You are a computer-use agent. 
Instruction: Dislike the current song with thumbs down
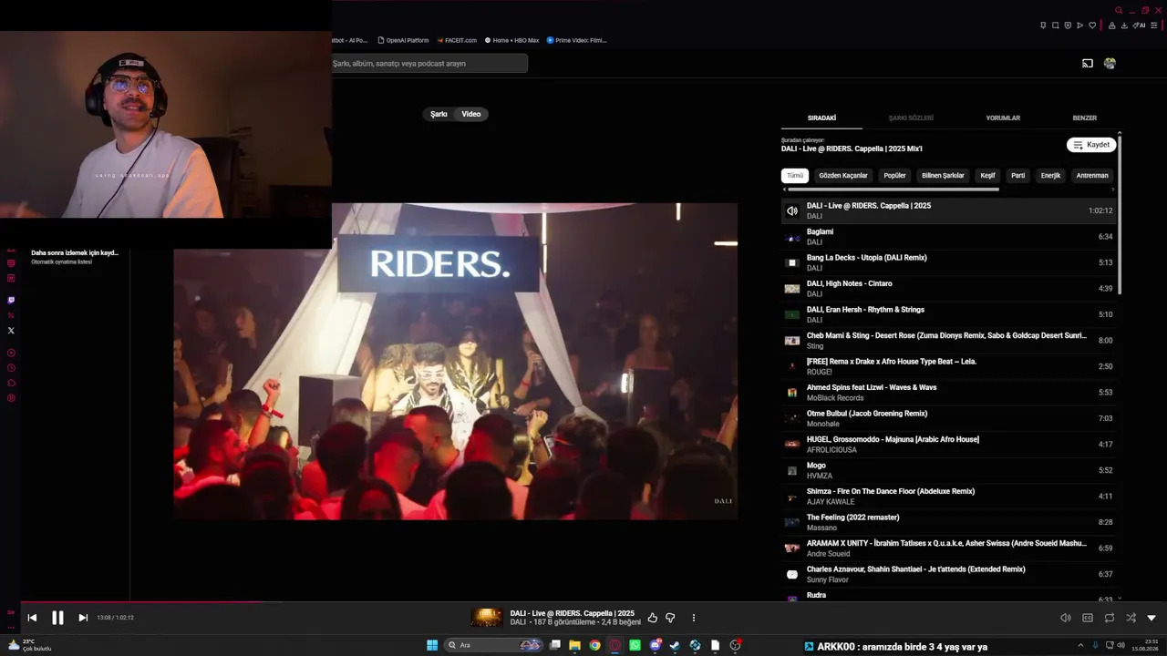(x=670, y=618)
